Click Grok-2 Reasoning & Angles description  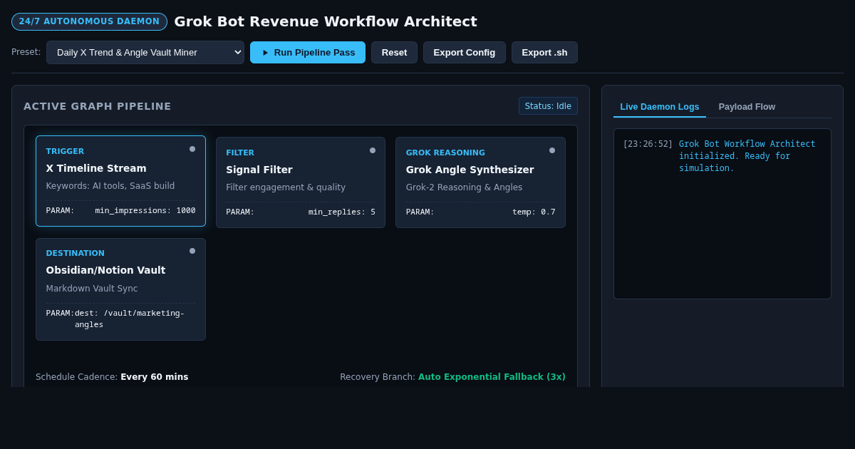tap(464, 187)
